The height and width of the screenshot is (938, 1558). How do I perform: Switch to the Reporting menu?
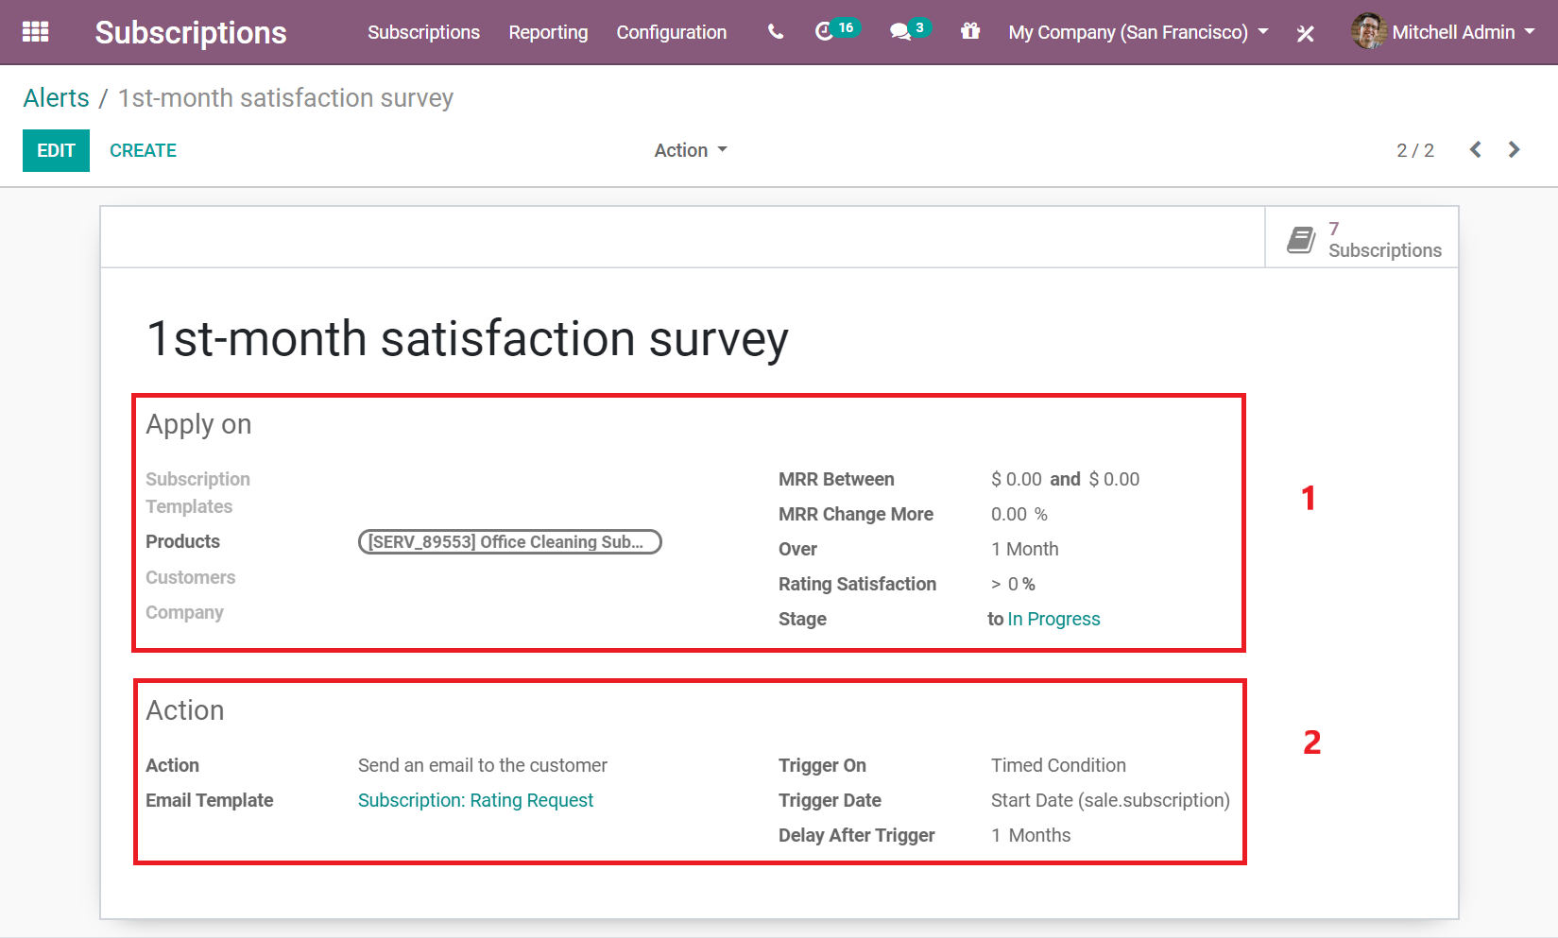[548, 31]
